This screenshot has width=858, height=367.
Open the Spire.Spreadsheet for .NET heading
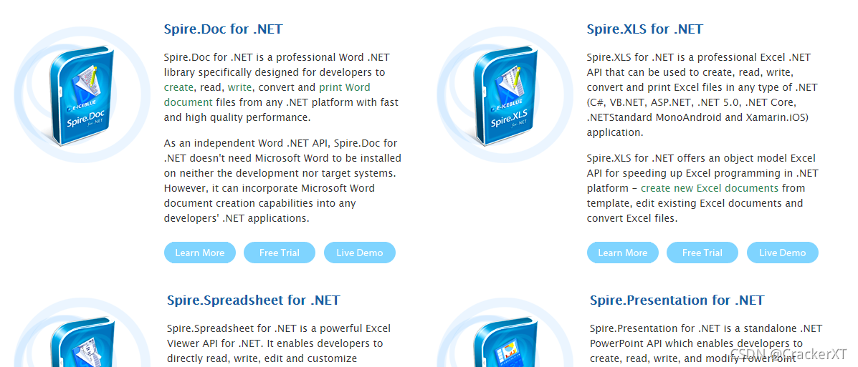tap(253, 300)
